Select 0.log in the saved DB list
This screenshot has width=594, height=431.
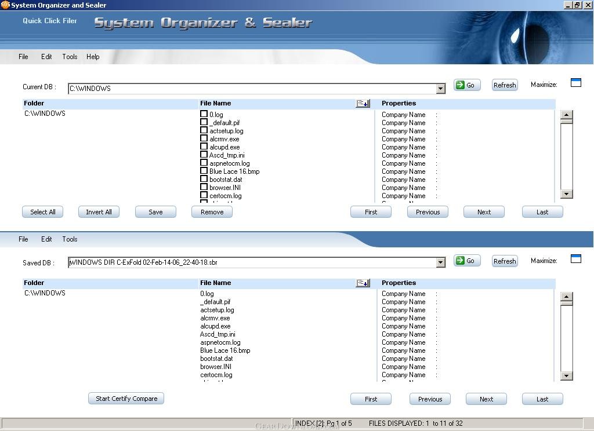tap(207, 294)
